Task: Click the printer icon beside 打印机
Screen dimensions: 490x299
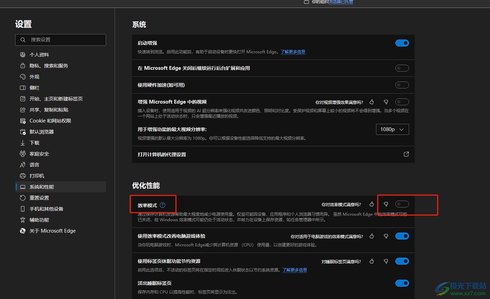Action: (x=23, y=176)
